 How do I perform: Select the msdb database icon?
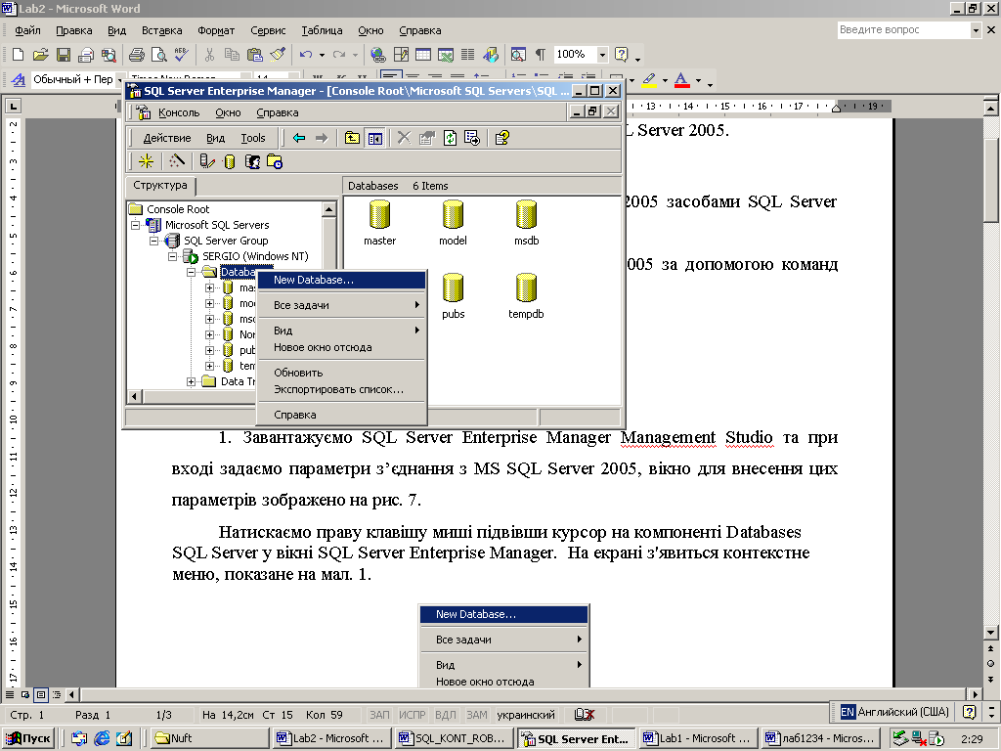point(527,223)
